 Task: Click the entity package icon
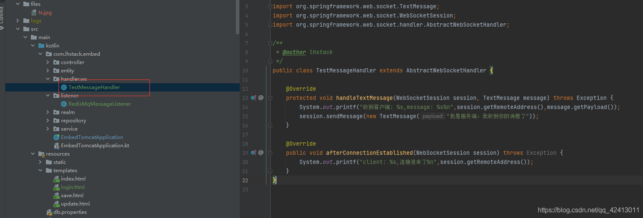pyautogui.click(x=56, y=70)
